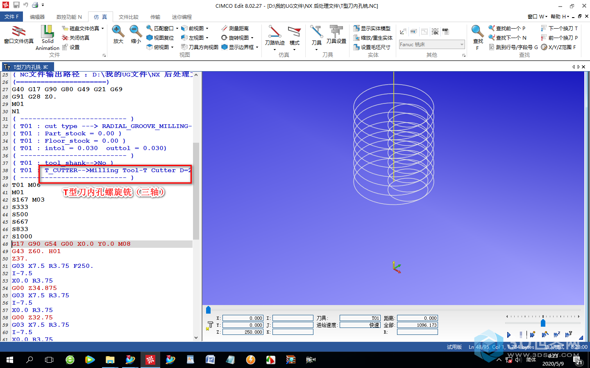Expand the 前视图 front view dropdown
The width and height of the screenshot is (590, 368).
coord(207,28)
